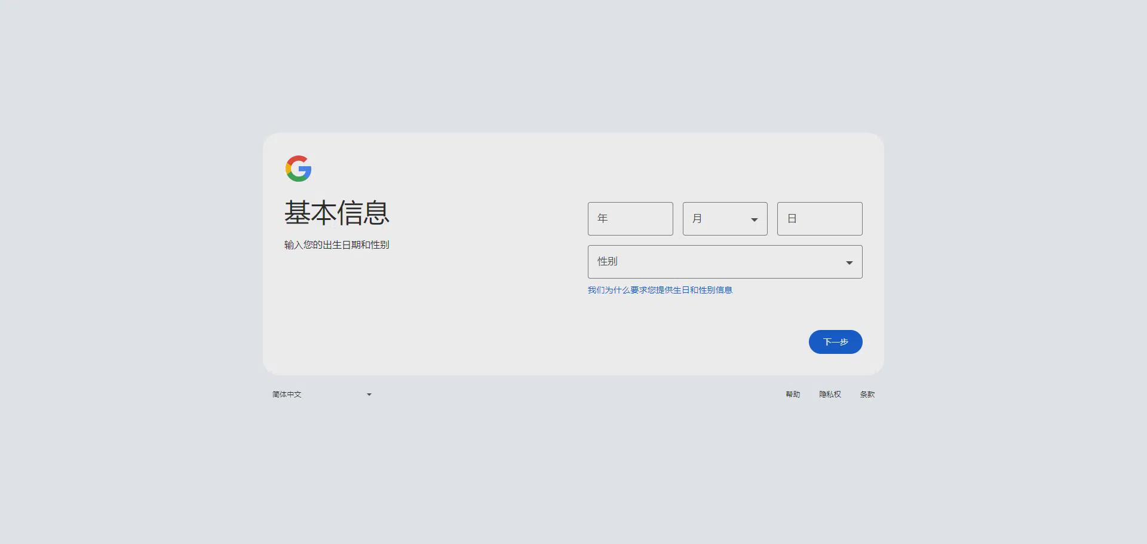Click the 基本信息 heading text

[x=337, y=213]
